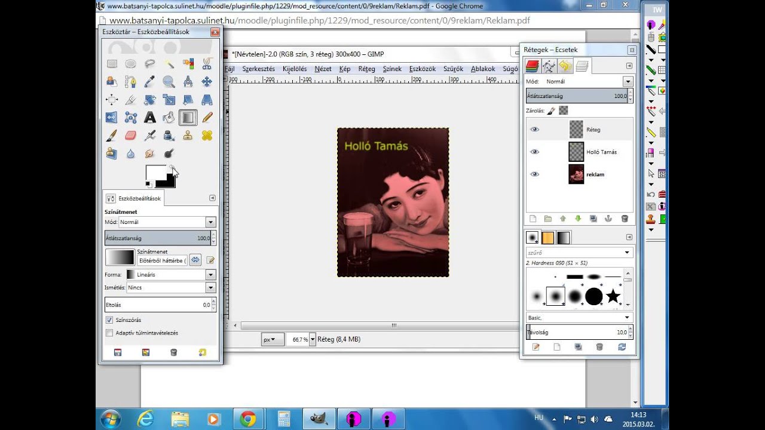
Task: Edit the gradient with pencil button
Action: [x=210, y=260]
